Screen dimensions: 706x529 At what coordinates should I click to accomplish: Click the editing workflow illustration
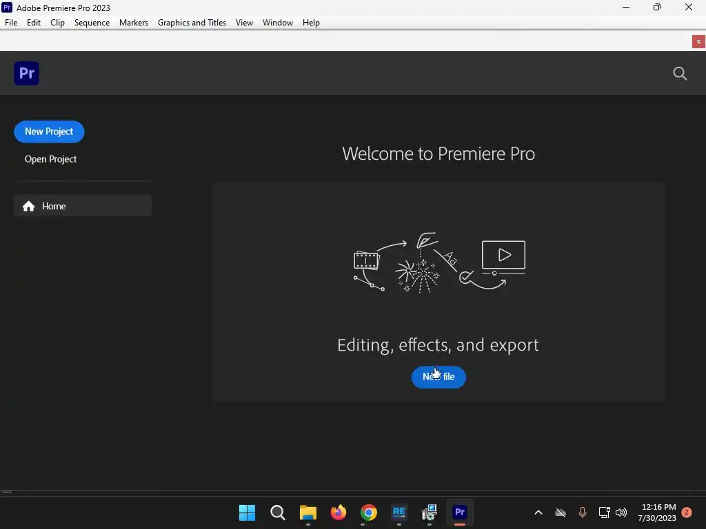coord(439,262)
